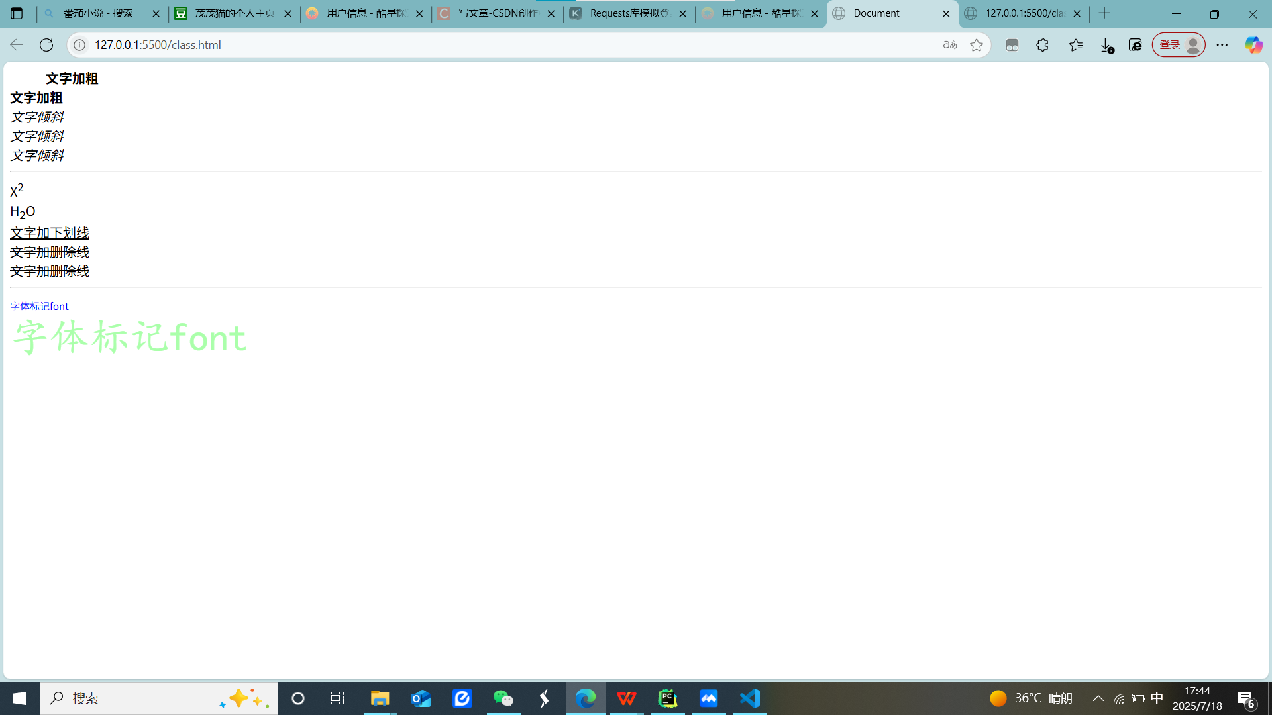Switch to first 用户信息 - 酷星探 tab
1272x715 pixels.
[366, 13]
